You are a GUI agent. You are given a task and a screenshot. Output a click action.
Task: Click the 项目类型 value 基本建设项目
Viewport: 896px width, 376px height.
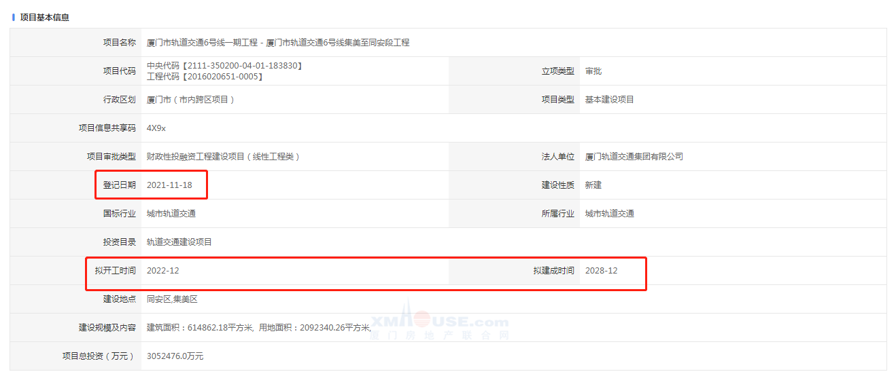[x=609, y=100]
